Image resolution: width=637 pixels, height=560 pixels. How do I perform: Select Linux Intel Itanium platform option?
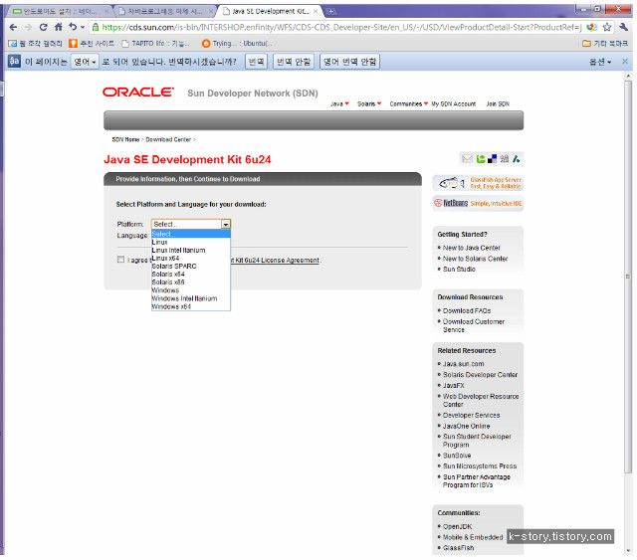click(x=190, y=250)
